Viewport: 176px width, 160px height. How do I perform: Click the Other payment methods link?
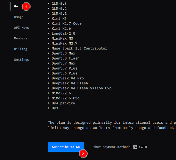(x=111, y=147)
